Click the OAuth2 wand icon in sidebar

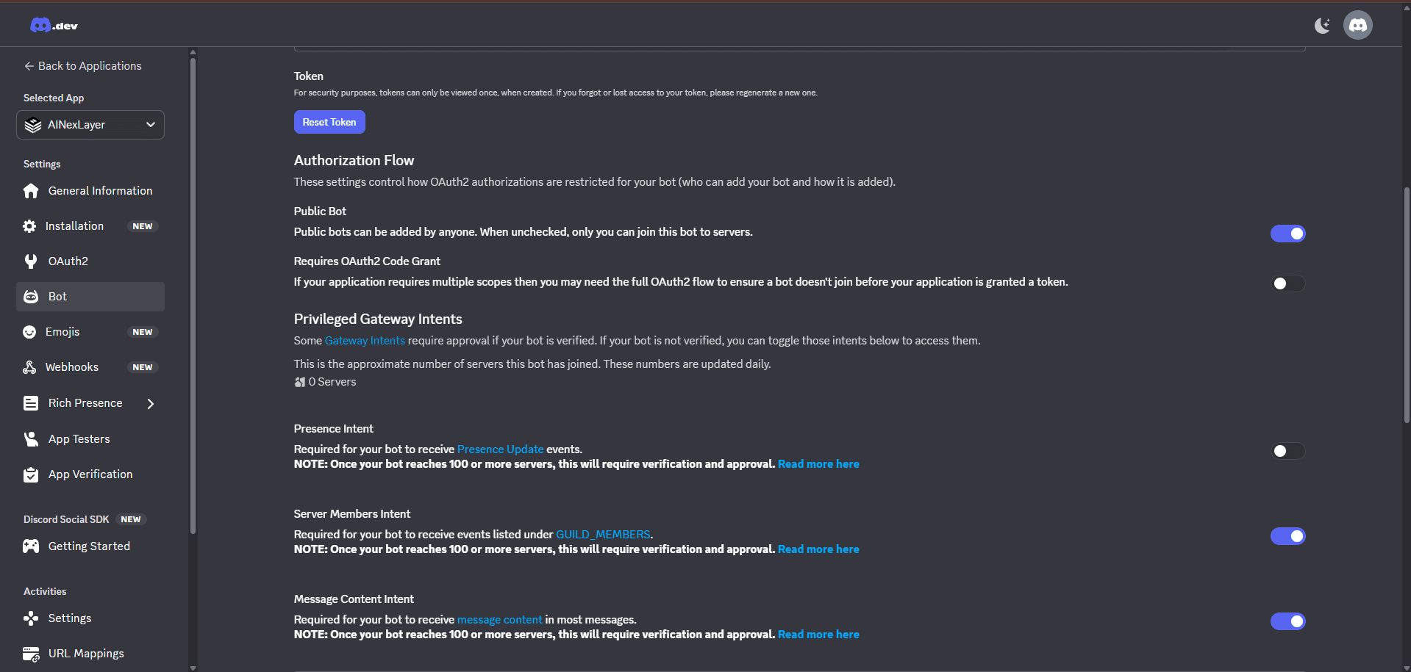click(31, 261)
